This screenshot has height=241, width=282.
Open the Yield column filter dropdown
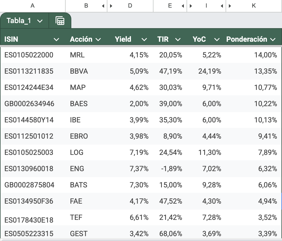144,40
